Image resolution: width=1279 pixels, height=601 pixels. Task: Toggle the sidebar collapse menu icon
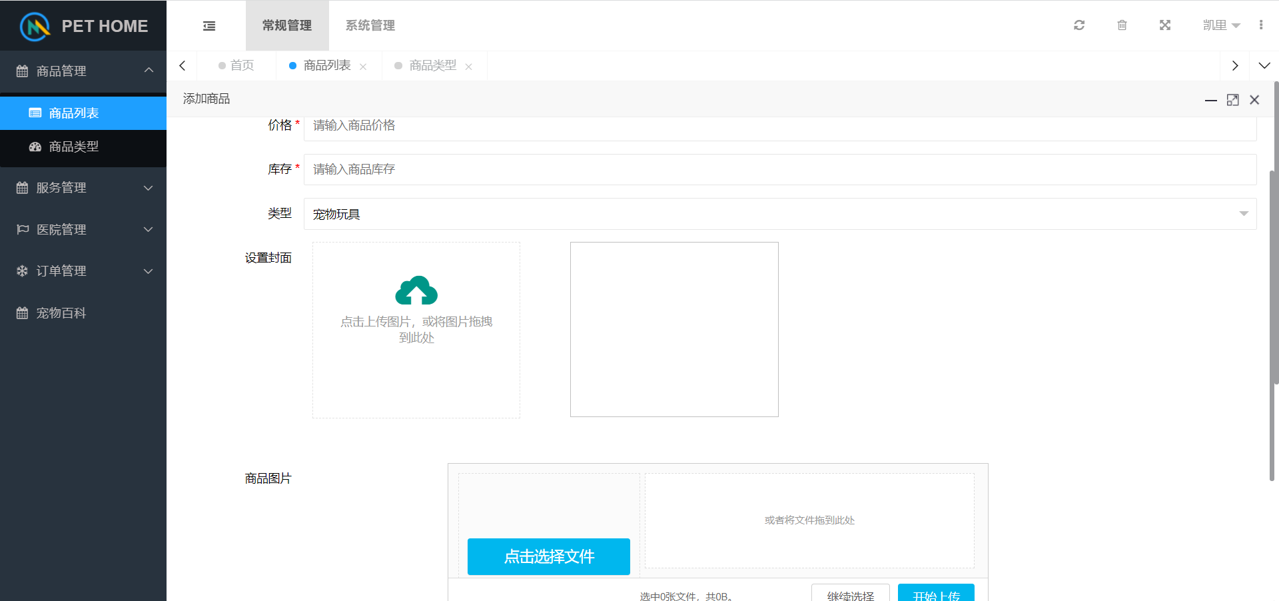coord(209,26)
